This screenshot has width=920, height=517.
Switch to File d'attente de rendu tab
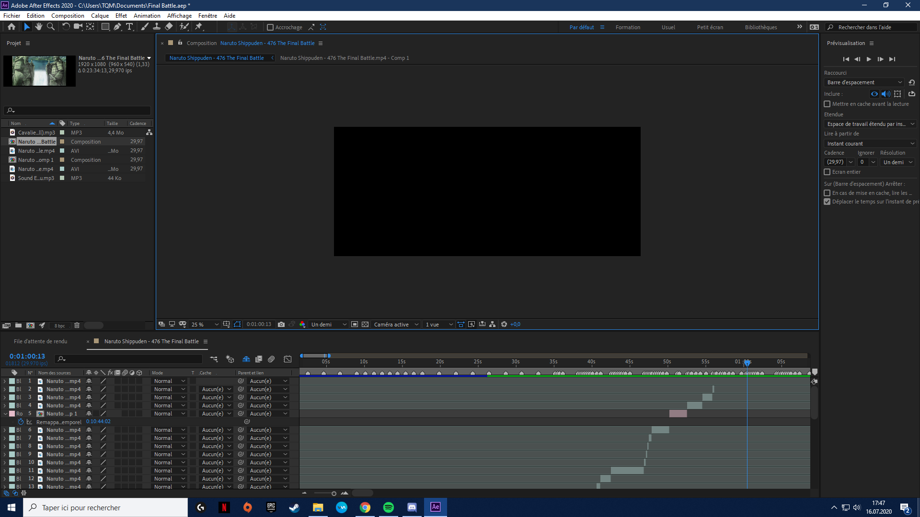pyautogui.click(x=40, y=341)
